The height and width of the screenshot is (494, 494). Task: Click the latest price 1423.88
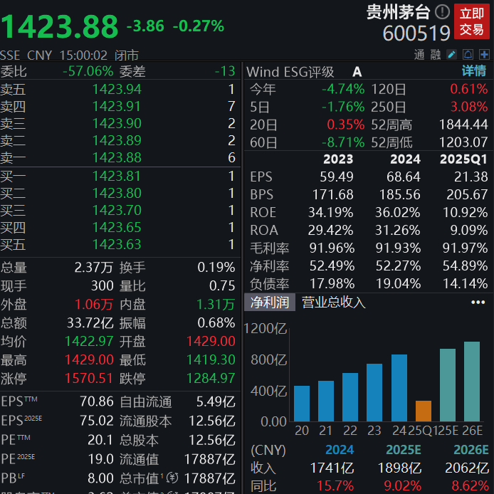(x=60, y=27)
